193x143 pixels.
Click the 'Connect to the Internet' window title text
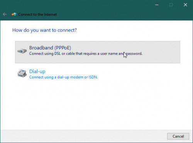point(37,14)
